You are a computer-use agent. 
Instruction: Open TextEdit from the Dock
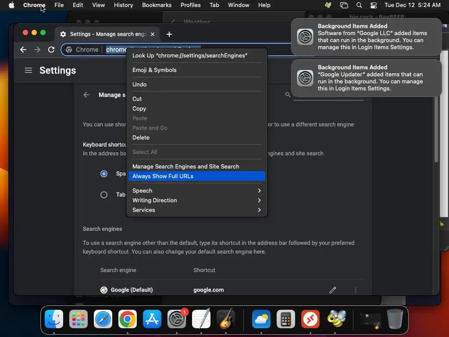pyautogui.click(x=201, y=319)
